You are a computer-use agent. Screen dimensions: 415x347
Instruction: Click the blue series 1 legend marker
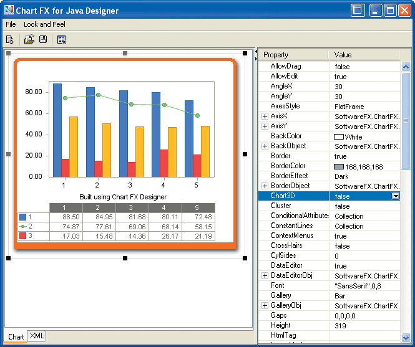coord(22,217)
